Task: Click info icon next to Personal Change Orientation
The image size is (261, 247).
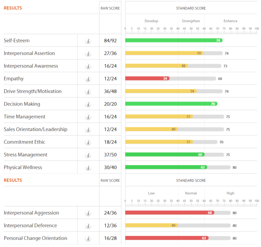Action: coord(88,239)
